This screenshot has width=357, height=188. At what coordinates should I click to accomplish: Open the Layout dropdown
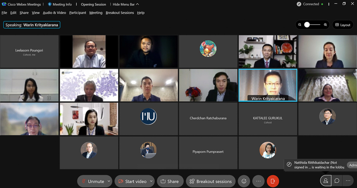343,25
